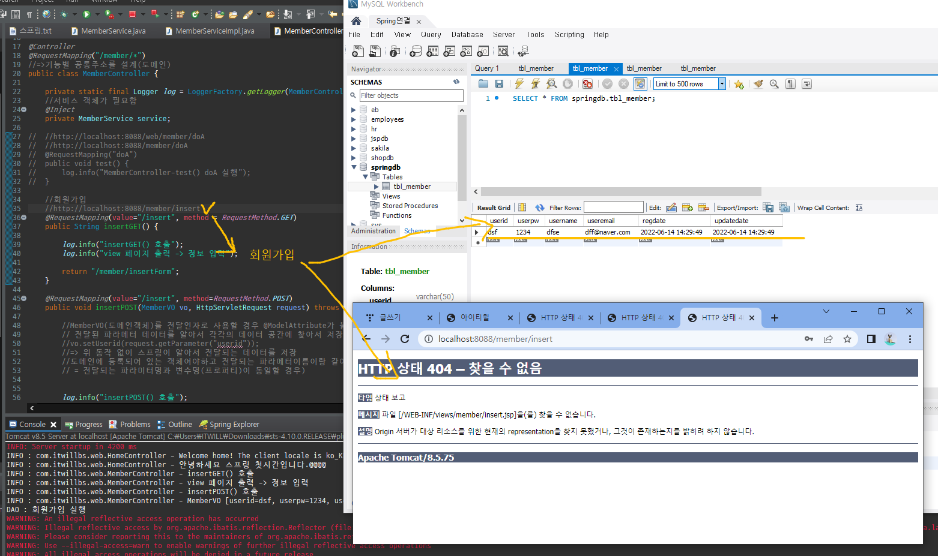This screenshot has width=938, height=556.
Task: Switch to the Query 1 tab
Action: pyautogui.click(x=487, y=68)
